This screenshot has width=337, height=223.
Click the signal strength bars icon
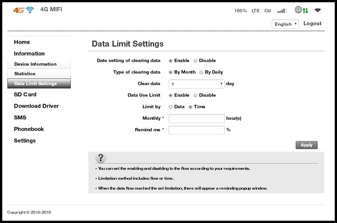pos(282,10)
